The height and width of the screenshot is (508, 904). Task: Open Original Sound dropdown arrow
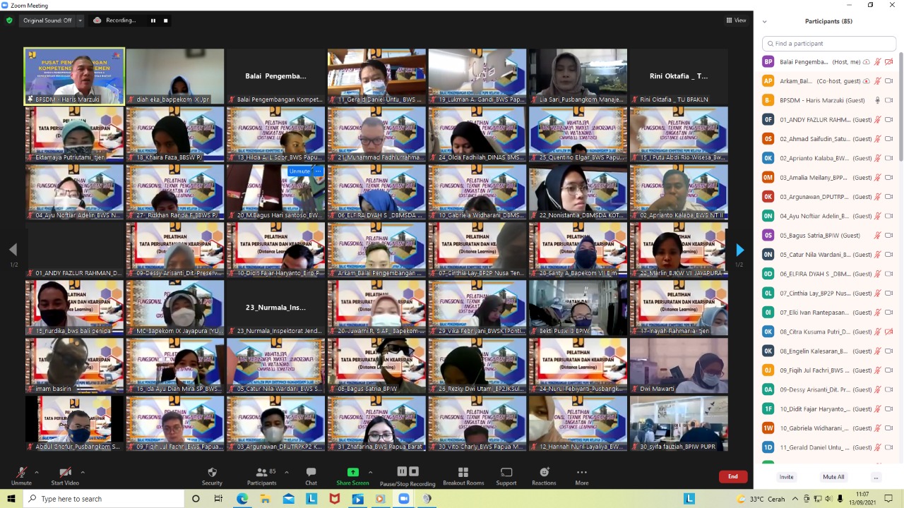80,20
